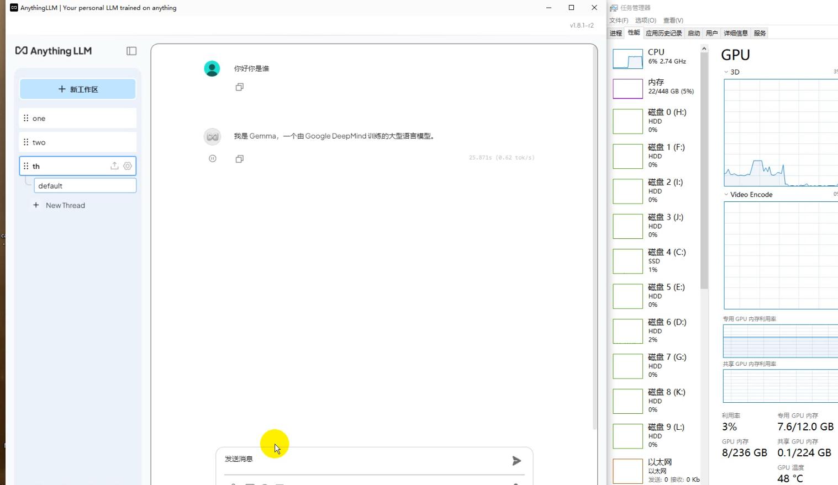Click the AnythingLLM title bar app icon

pyautogui.click(x=14, y=8)
